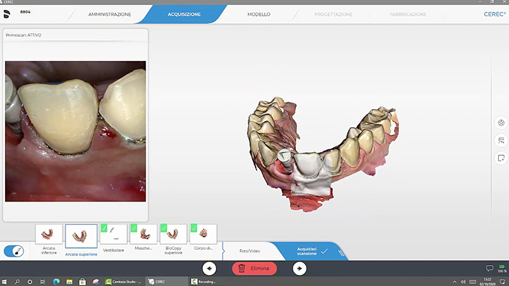Click the middle icon on right sidebar
This screenshot has width=509, height=286.
(x=501, y=140)
